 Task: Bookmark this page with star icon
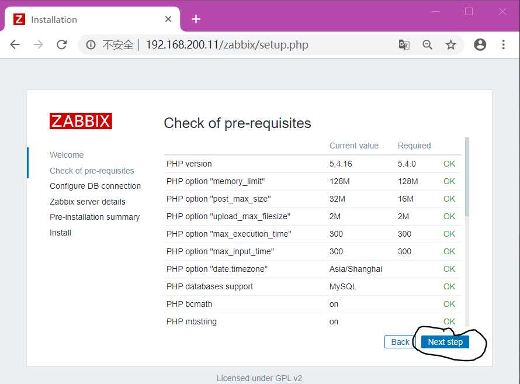tap(450, 44)
